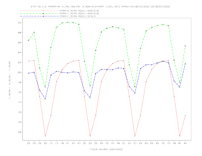Click the chart title starting with STAT=SL1L2
The height and width of the screenshot is (156, 202).
point(100,7)
